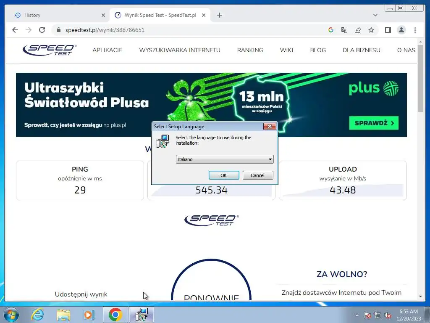The image size is (430, 323).
Task: Open the Windows Start menu
Action: tap(11, 315)
